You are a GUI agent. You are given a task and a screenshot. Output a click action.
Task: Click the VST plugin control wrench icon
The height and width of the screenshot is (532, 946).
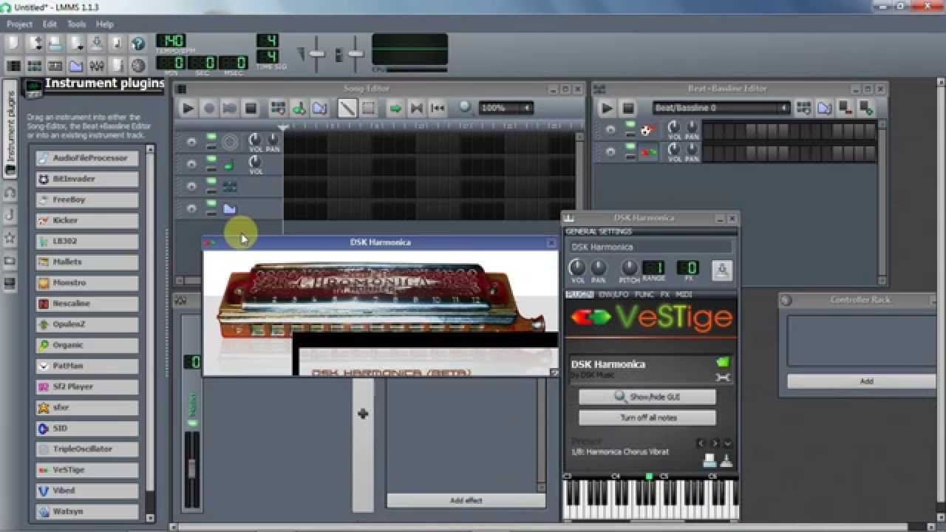point(722,378)
